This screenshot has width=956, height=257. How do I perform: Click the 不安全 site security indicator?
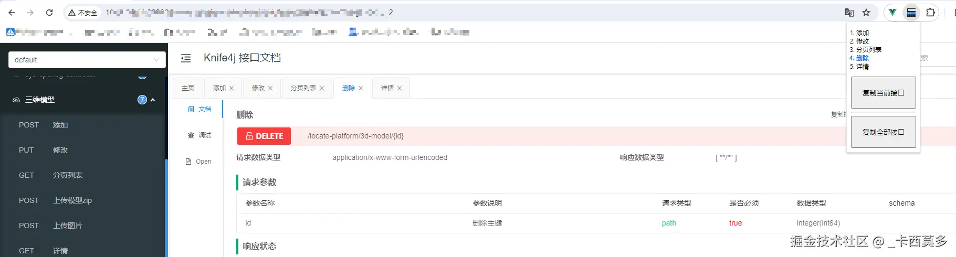(x=83, y=13)
